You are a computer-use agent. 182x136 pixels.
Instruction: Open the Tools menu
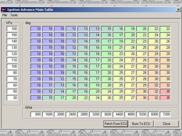pos(14,15)
